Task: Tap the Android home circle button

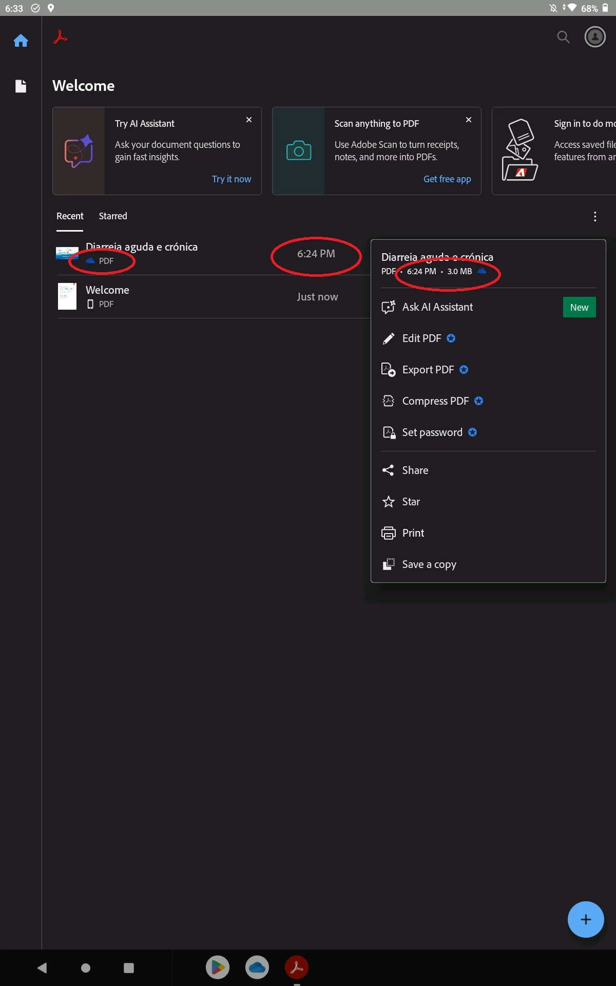Action: pyautogui.click(x=86, y=968)
